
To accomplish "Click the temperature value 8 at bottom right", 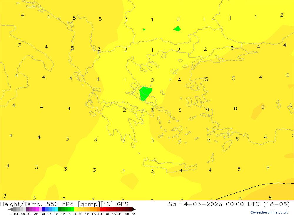I will (x=270, y=198).
